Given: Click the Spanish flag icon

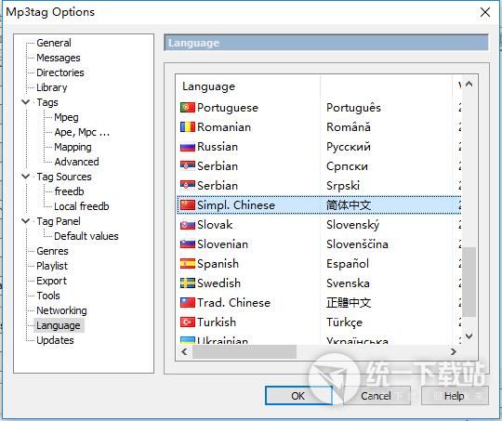Looking at the screenshot, I should (188, 264).
